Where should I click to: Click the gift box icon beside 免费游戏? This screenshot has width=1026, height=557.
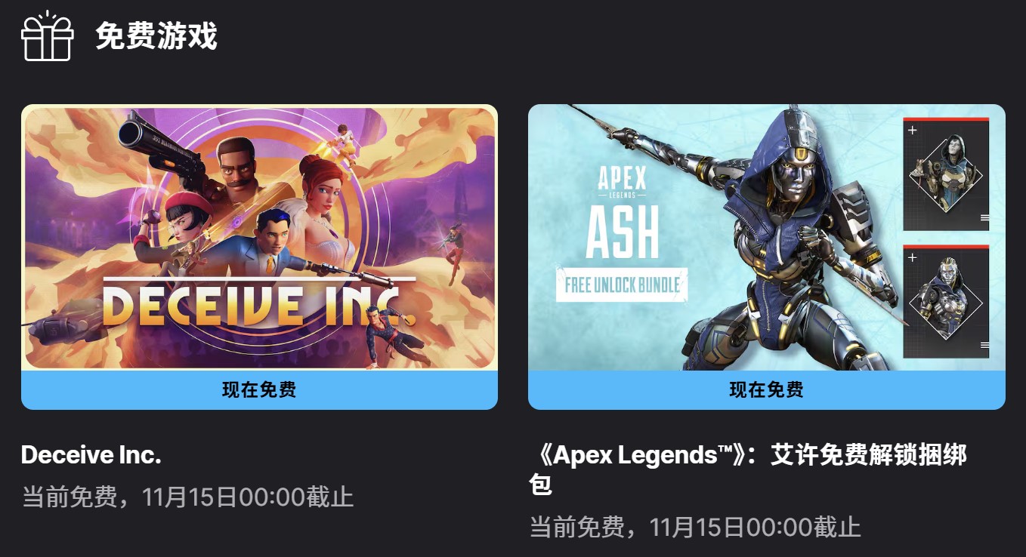tap(48, 36)
